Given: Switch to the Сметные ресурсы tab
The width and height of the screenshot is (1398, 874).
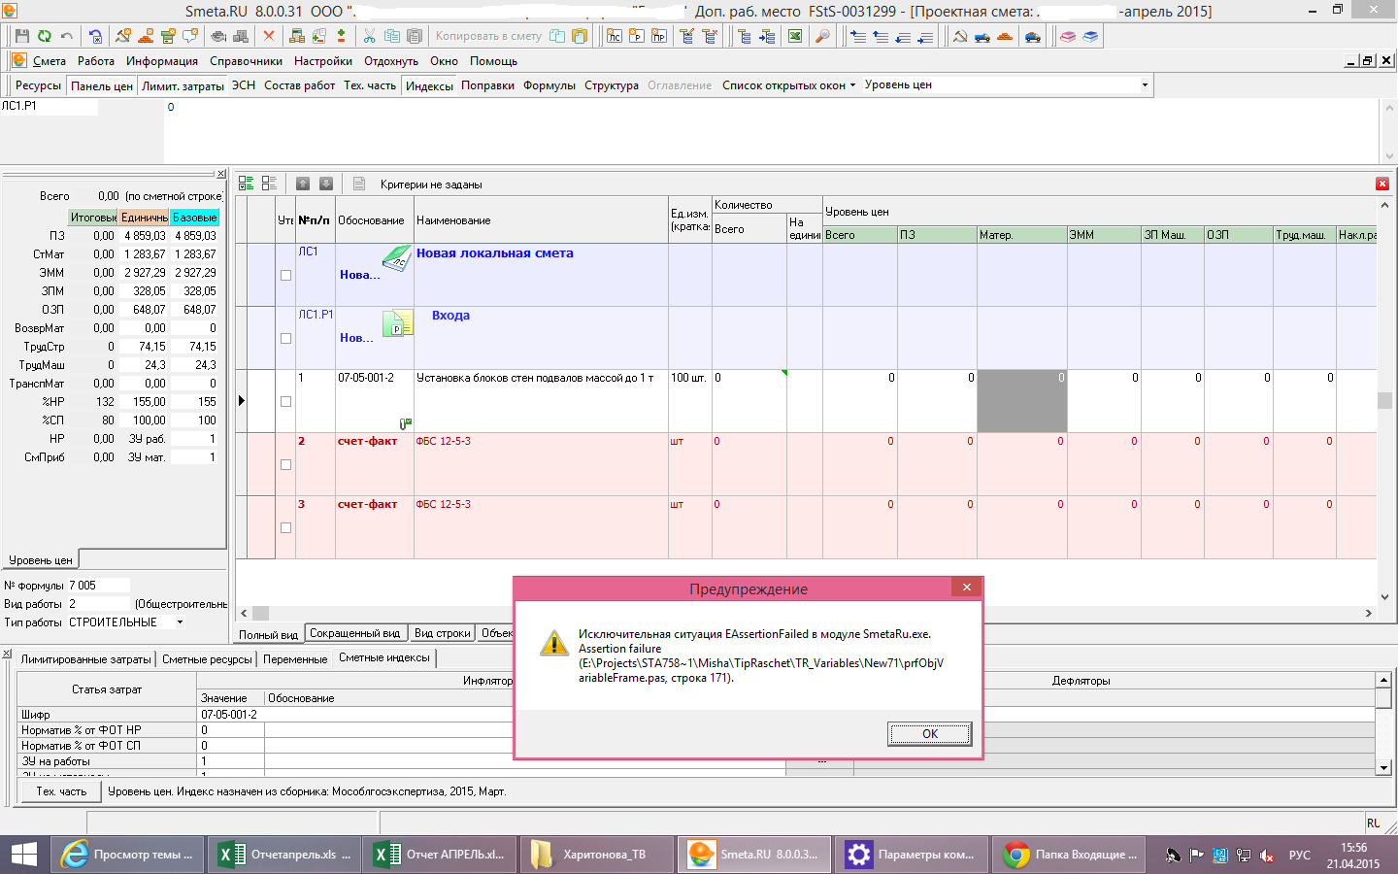Looking at the screenshot, I should coord(207,659).
